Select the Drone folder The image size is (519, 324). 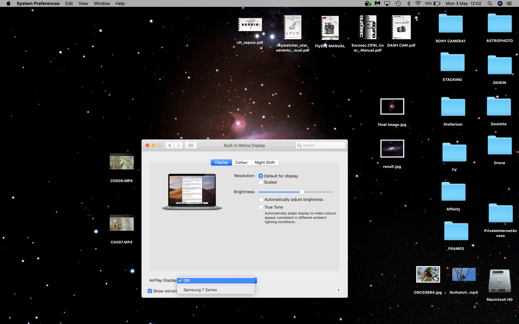click(500, 145)
